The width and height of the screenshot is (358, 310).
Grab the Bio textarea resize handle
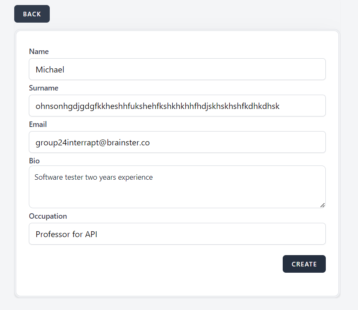pyautogui.click(x=322, y=205)
